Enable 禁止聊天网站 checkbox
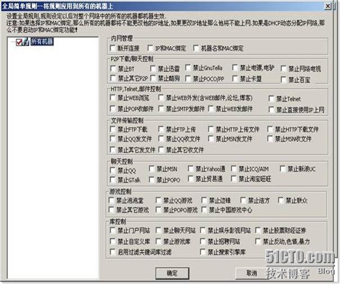The width and height of the screenshot is (340, 284). point(159,230)
